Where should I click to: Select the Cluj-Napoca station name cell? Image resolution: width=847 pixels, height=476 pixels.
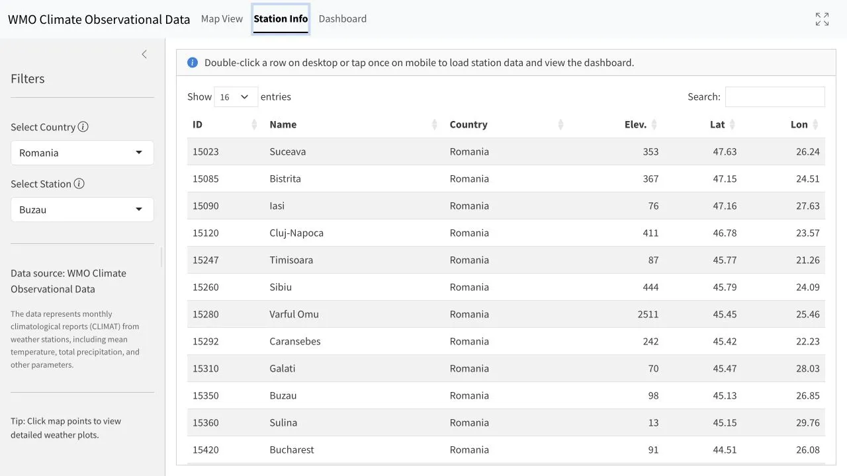pos(296,233)
